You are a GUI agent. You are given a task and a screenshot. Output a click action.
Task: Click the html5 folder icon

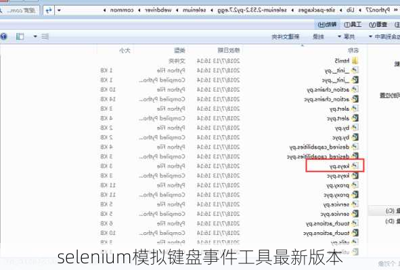tap(355, 61)
